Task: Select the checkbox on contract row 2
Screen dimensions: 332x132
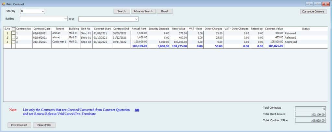Action: pos(14,37)
